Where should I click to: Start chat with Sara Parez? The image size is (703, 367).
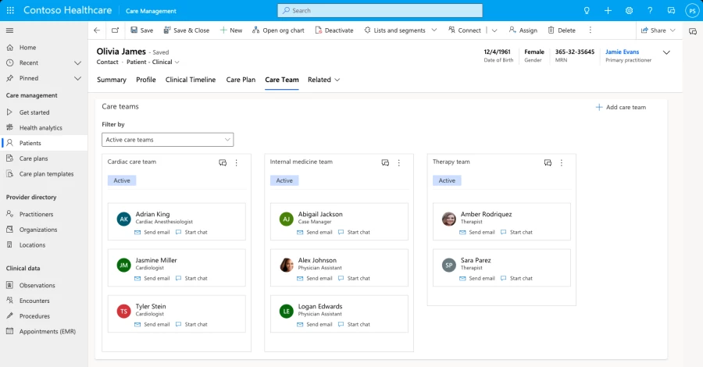click(516, 278)
